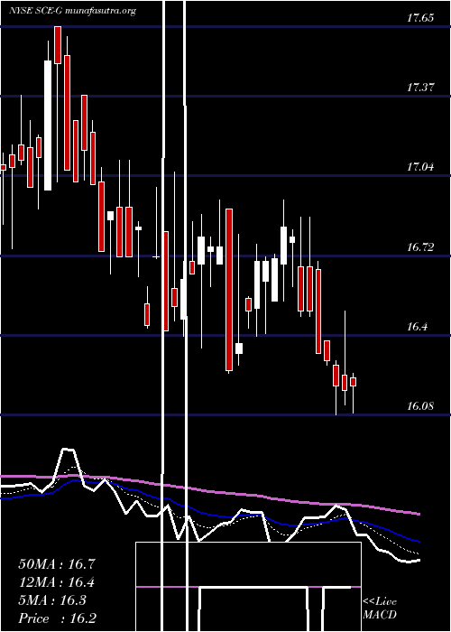This screenshot has width=451, height=632.
Task: Click the 16.08 price axis label
Action: coord(420,406)
